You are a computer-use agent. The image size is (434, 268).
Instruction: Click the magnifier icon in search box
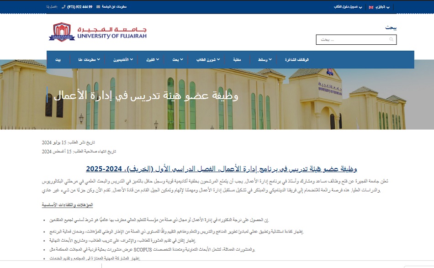pos(391,40)
